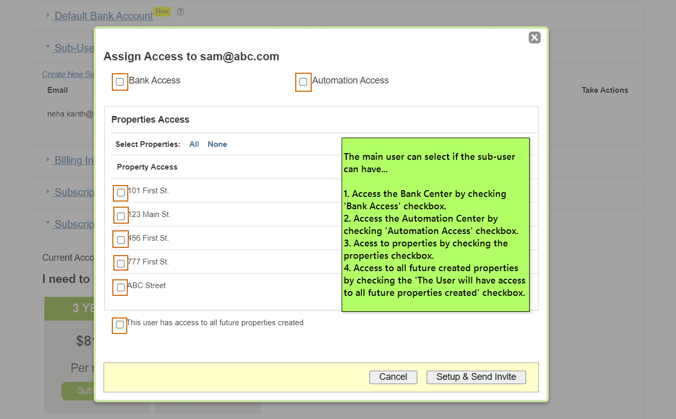Tick the 456 First St. checkbox
Viewport: 676px width, 419px height.
coord(121,240)
